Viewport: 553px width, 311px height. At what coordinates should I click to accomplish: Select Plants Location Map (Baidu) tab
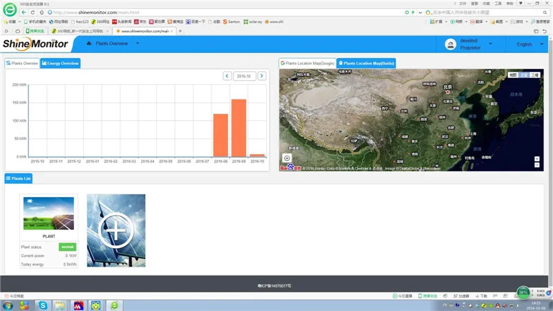pos(366,63)
